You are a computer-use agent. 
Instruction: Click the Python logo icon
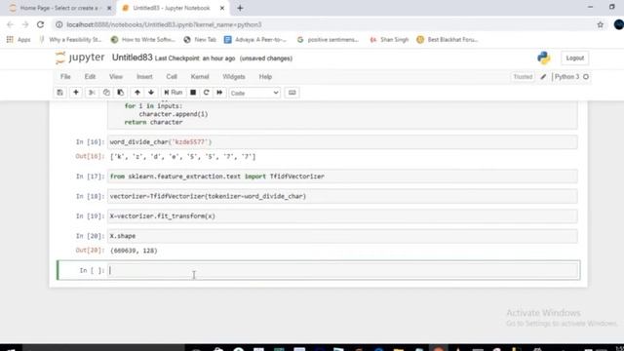(x=544, y=58)
